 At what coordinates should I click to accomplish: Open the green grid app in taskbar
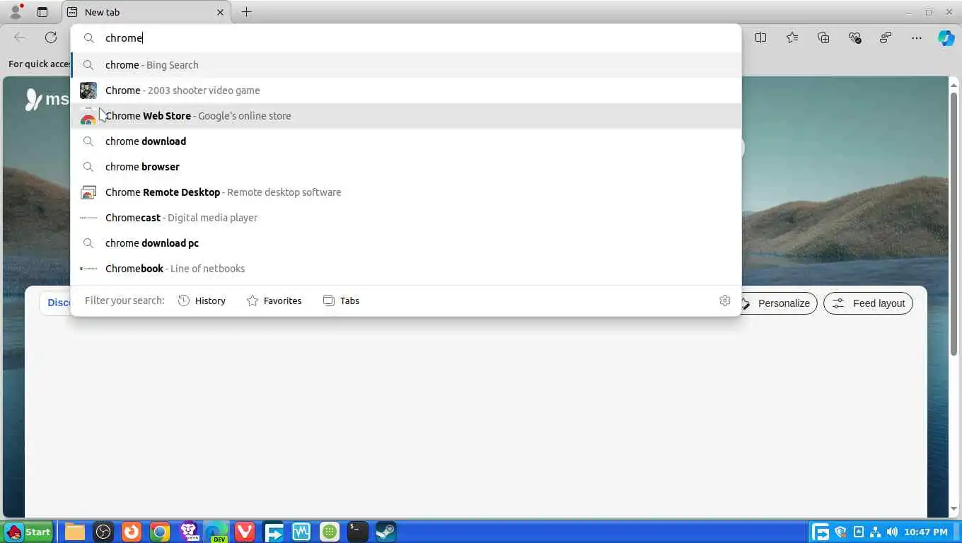click(330, 532)
